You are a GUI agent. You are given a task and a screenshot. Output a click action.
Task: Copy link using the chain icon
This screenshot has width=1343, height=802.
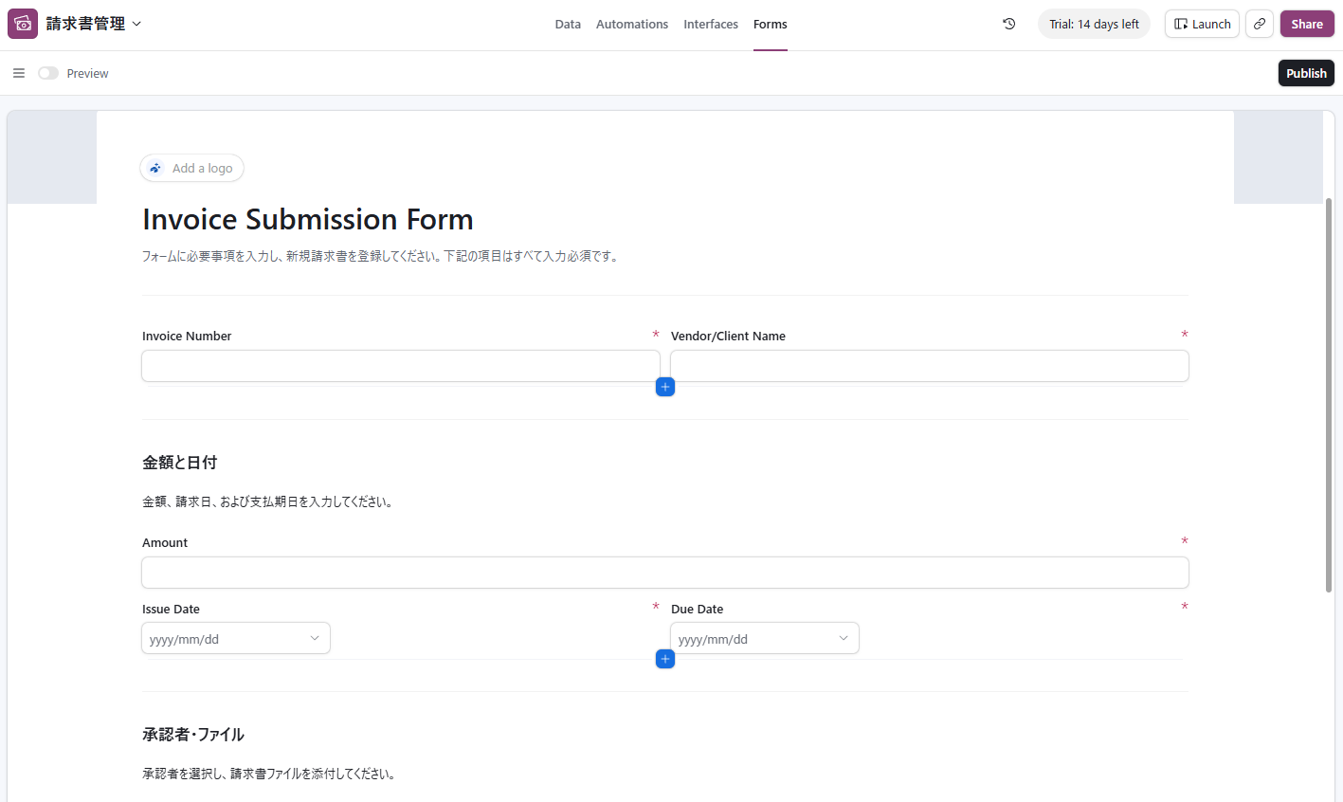1260,24
